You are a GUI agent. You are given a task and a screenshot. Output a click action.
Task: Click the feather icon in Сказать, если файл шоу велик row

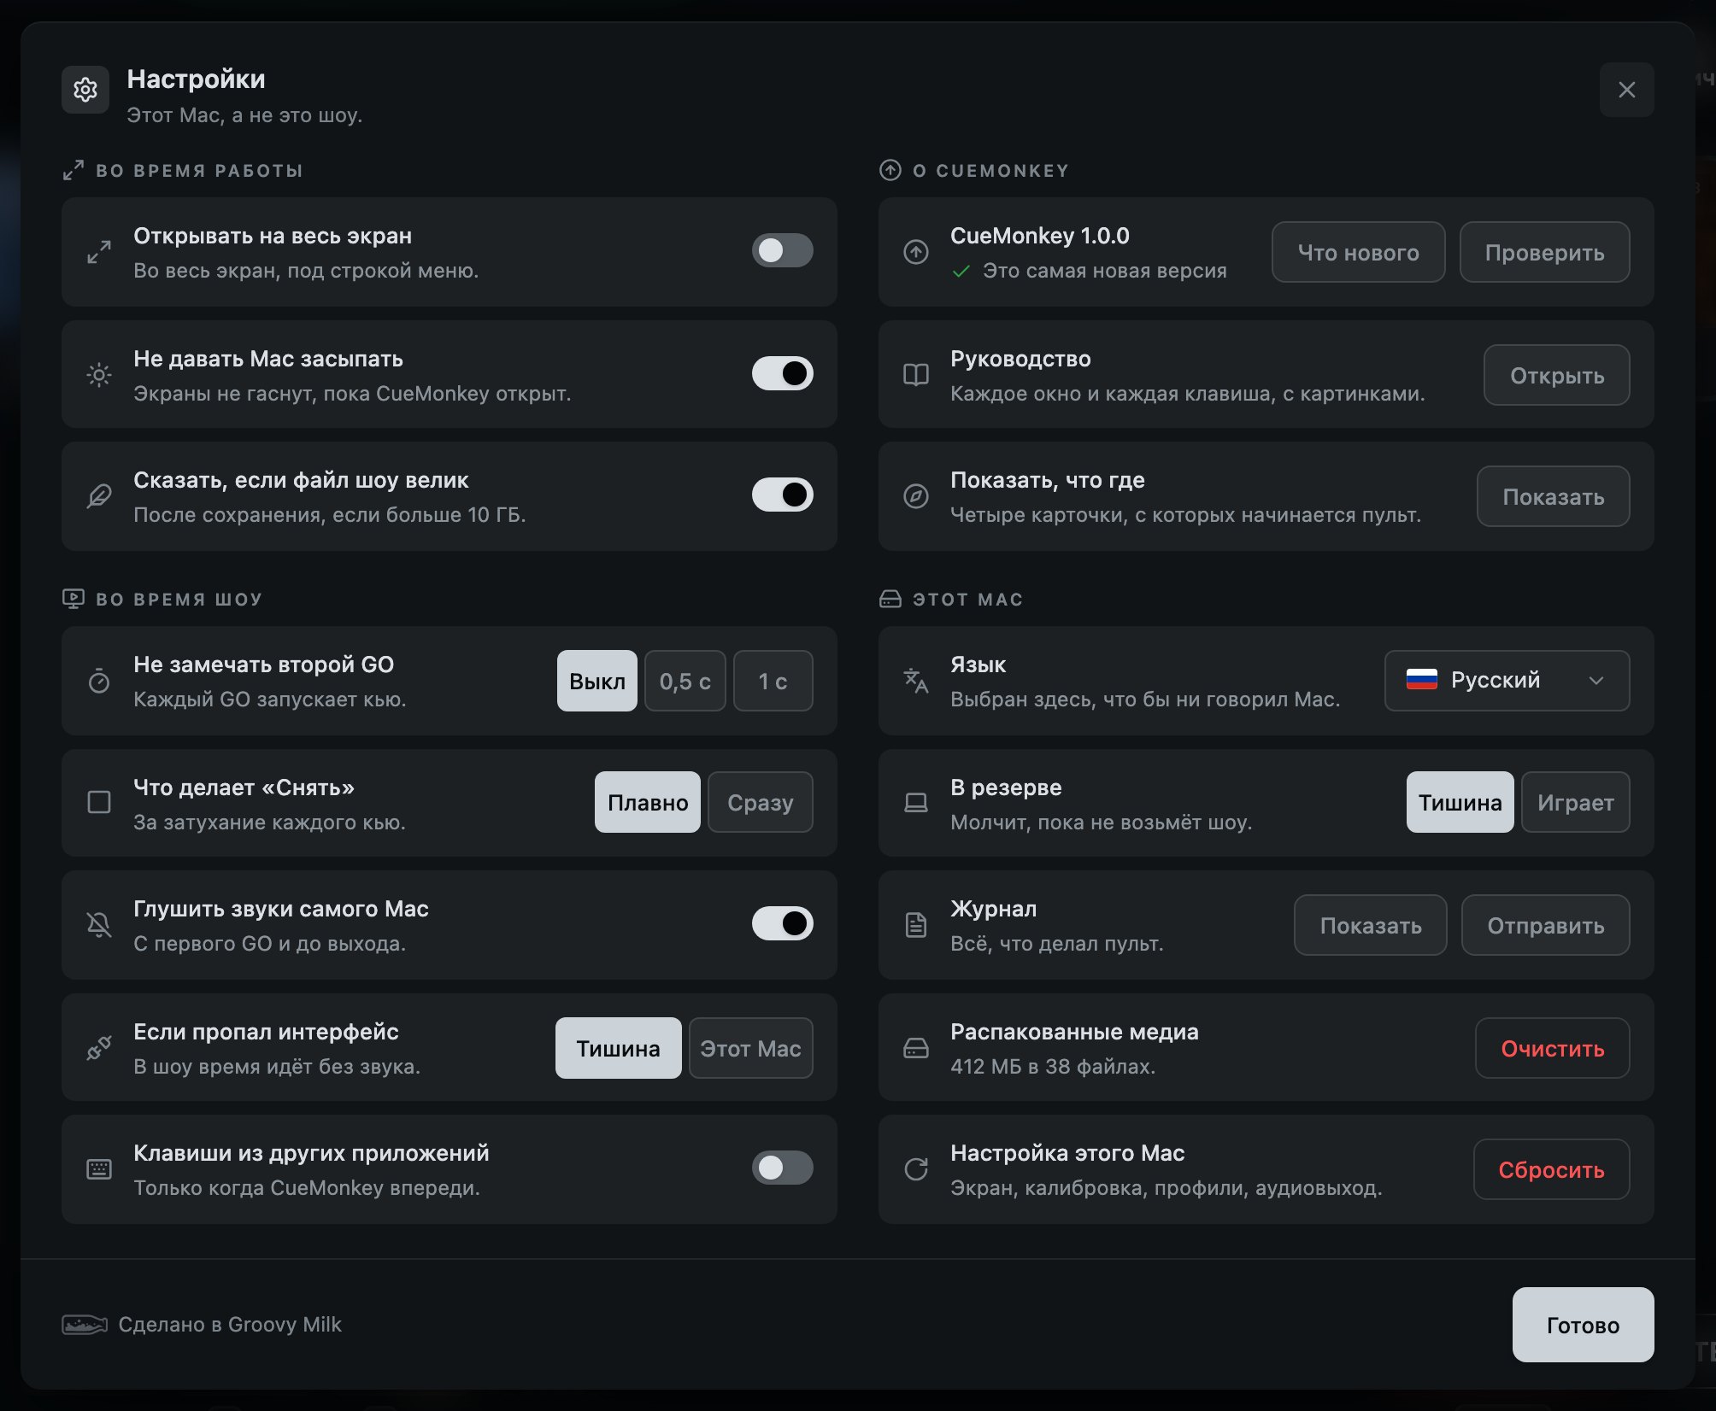click(x=99, y=496)
